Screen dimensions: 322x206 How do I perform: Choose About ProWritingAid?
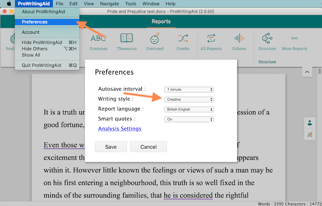[47, 12]
